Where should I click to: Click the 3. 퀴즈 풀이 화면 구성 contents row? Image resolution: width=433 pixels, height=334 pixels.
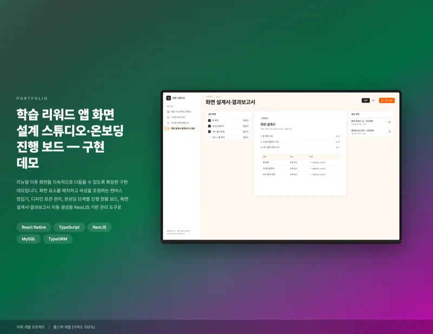coord(300,147)
